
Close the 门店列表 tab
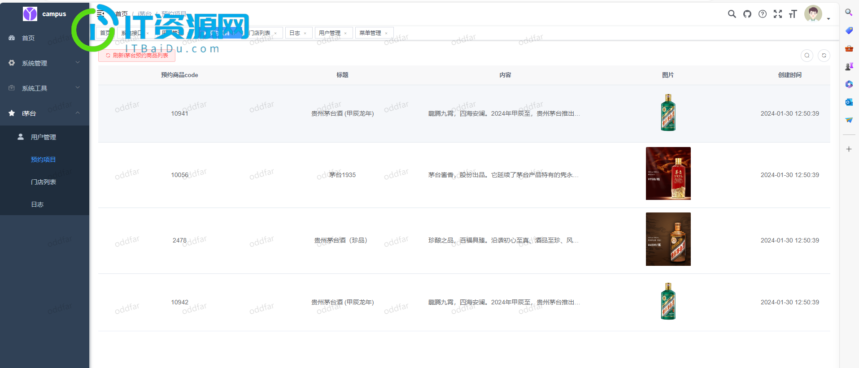[x=275, y=33]
